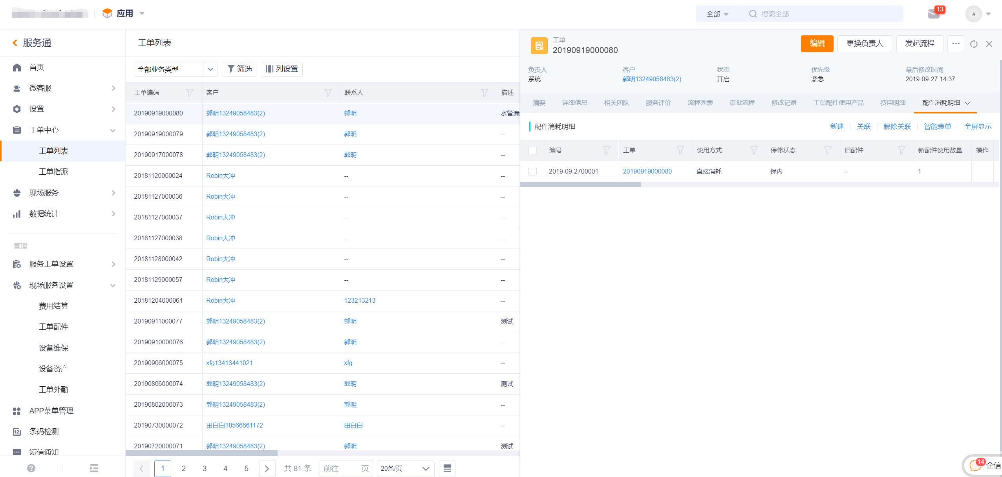This screenshot has width=1002, height=477.
Task: Filter the 客户 column
Action: click(x=328, y=93)
